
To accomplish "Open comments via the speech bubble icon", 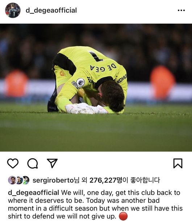I will tap(33, 163).
